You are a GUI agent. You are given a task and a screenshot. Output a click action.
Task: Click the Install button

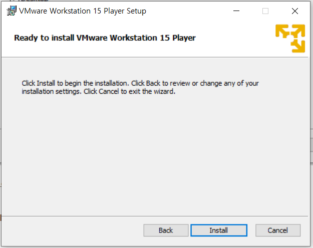coord(219,230)
